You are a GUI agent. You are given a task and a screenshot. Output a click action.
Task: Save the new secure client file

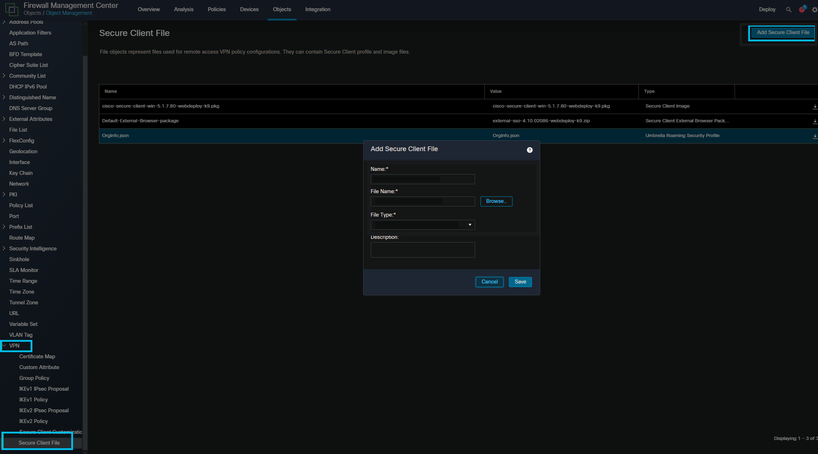(x=520, y=282)
